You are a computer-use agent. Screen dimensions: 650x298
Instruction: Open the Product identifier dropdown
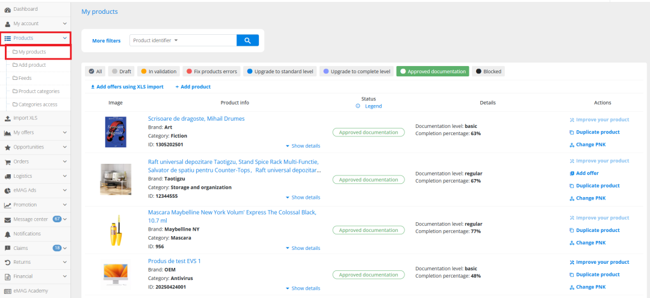156,40
